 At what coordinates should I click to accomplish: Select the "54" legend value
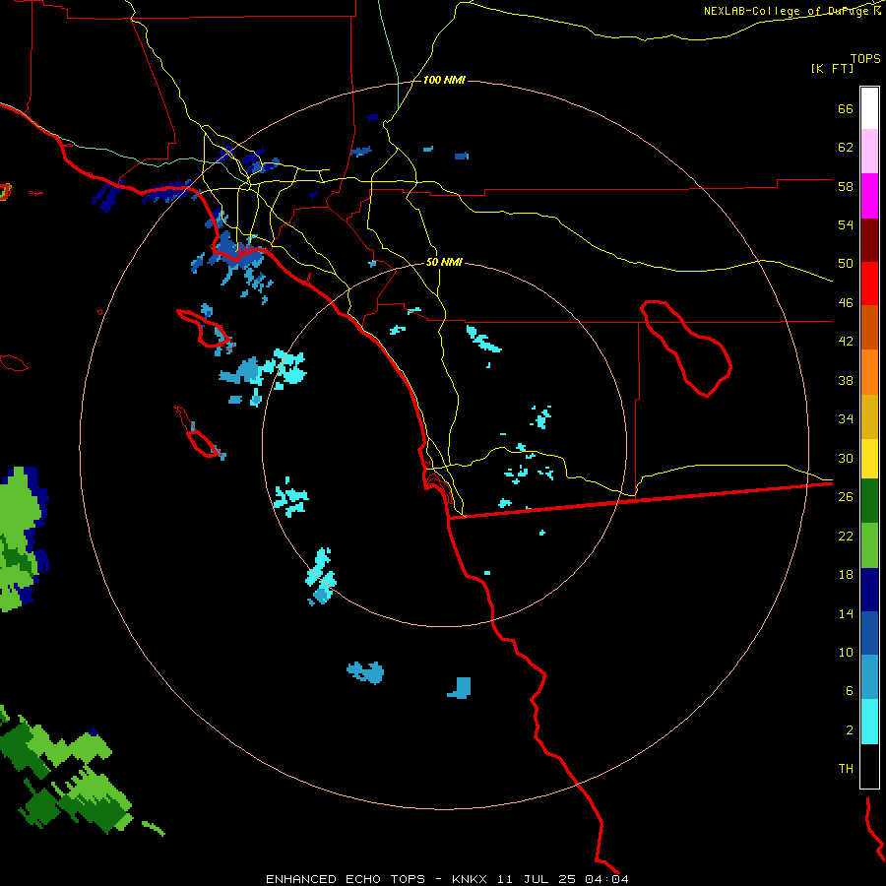point(846,224)
